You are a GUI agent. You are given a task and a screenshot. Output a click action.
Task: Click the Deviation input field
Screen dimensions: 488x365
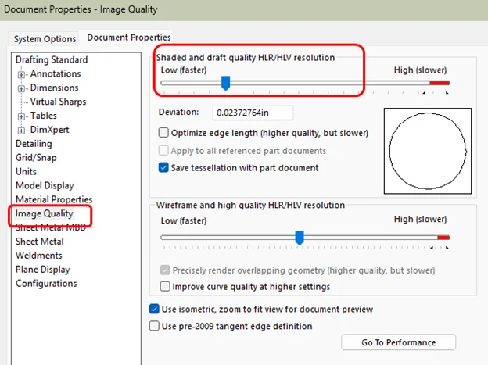click(x=252, y=113)
